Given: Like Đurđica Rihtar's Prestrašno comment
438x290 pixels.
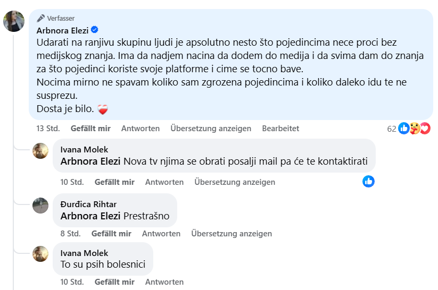Looking at the screenshot, I should click(x=111, y=234).
